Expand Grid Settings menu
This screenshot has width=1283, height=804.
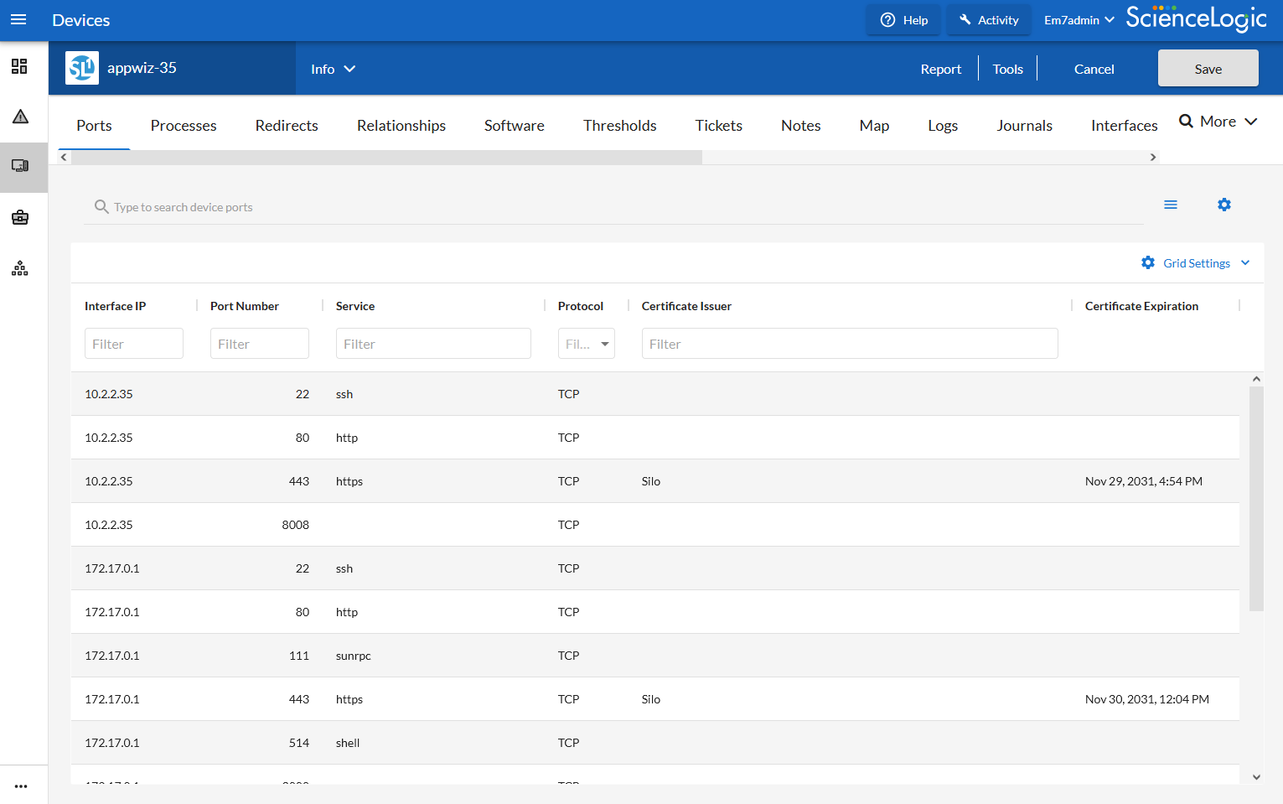[1196, 263]
